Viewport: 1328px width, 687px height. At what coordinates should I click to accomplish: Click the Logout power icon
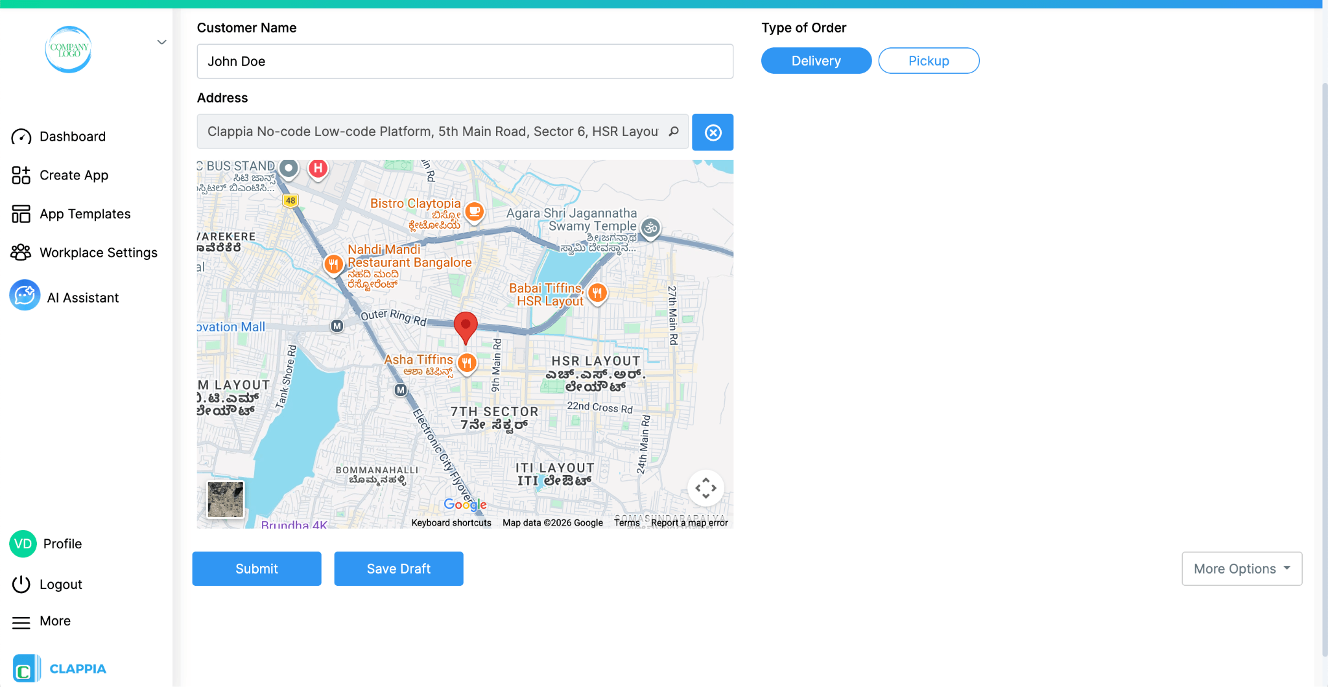(21, 584)
